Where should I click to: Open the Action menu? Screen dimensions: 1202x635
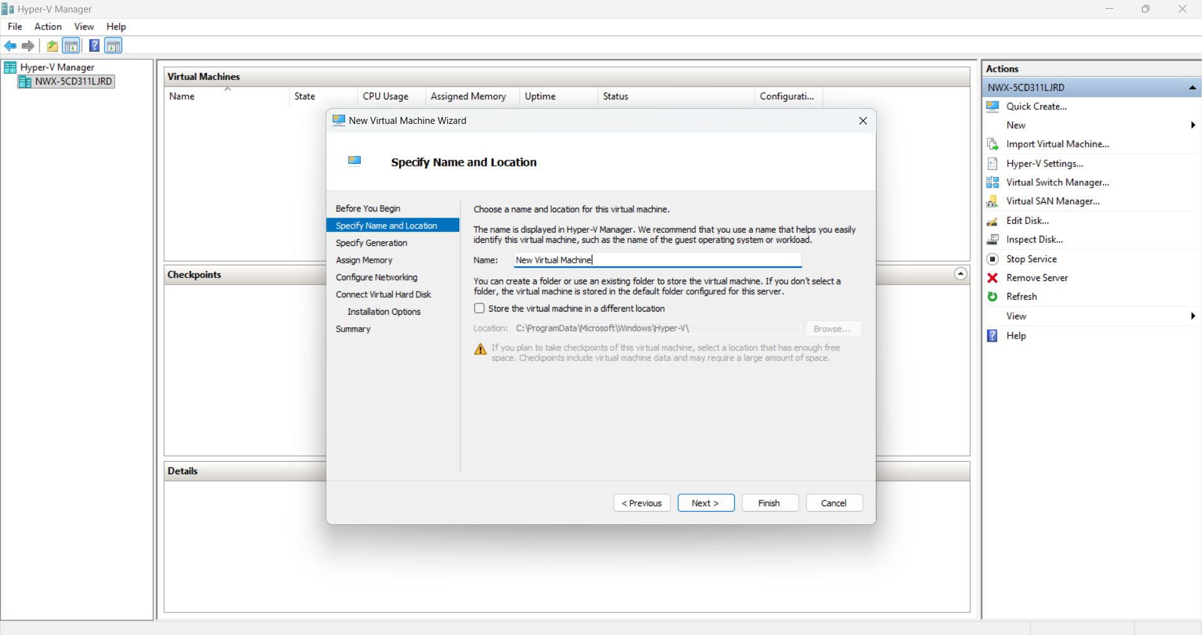pos(48,26)
